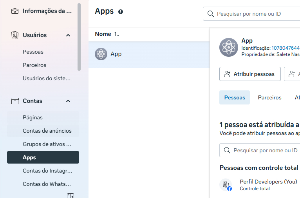The width and height of the screenshot is (300, 198).
Task: Click the Perfil Developers profile icon
Action: (226, 184)
